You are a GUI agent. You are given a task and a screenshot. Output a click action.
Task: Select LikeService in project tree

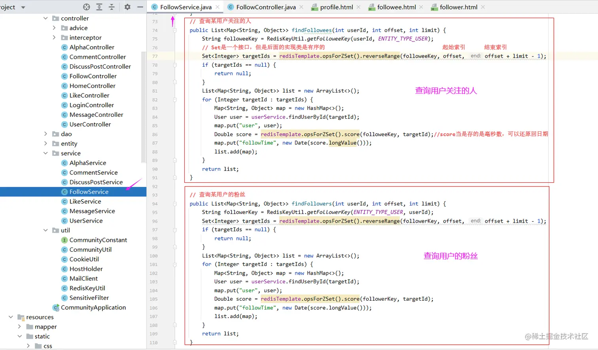click(x=85, y=202)
